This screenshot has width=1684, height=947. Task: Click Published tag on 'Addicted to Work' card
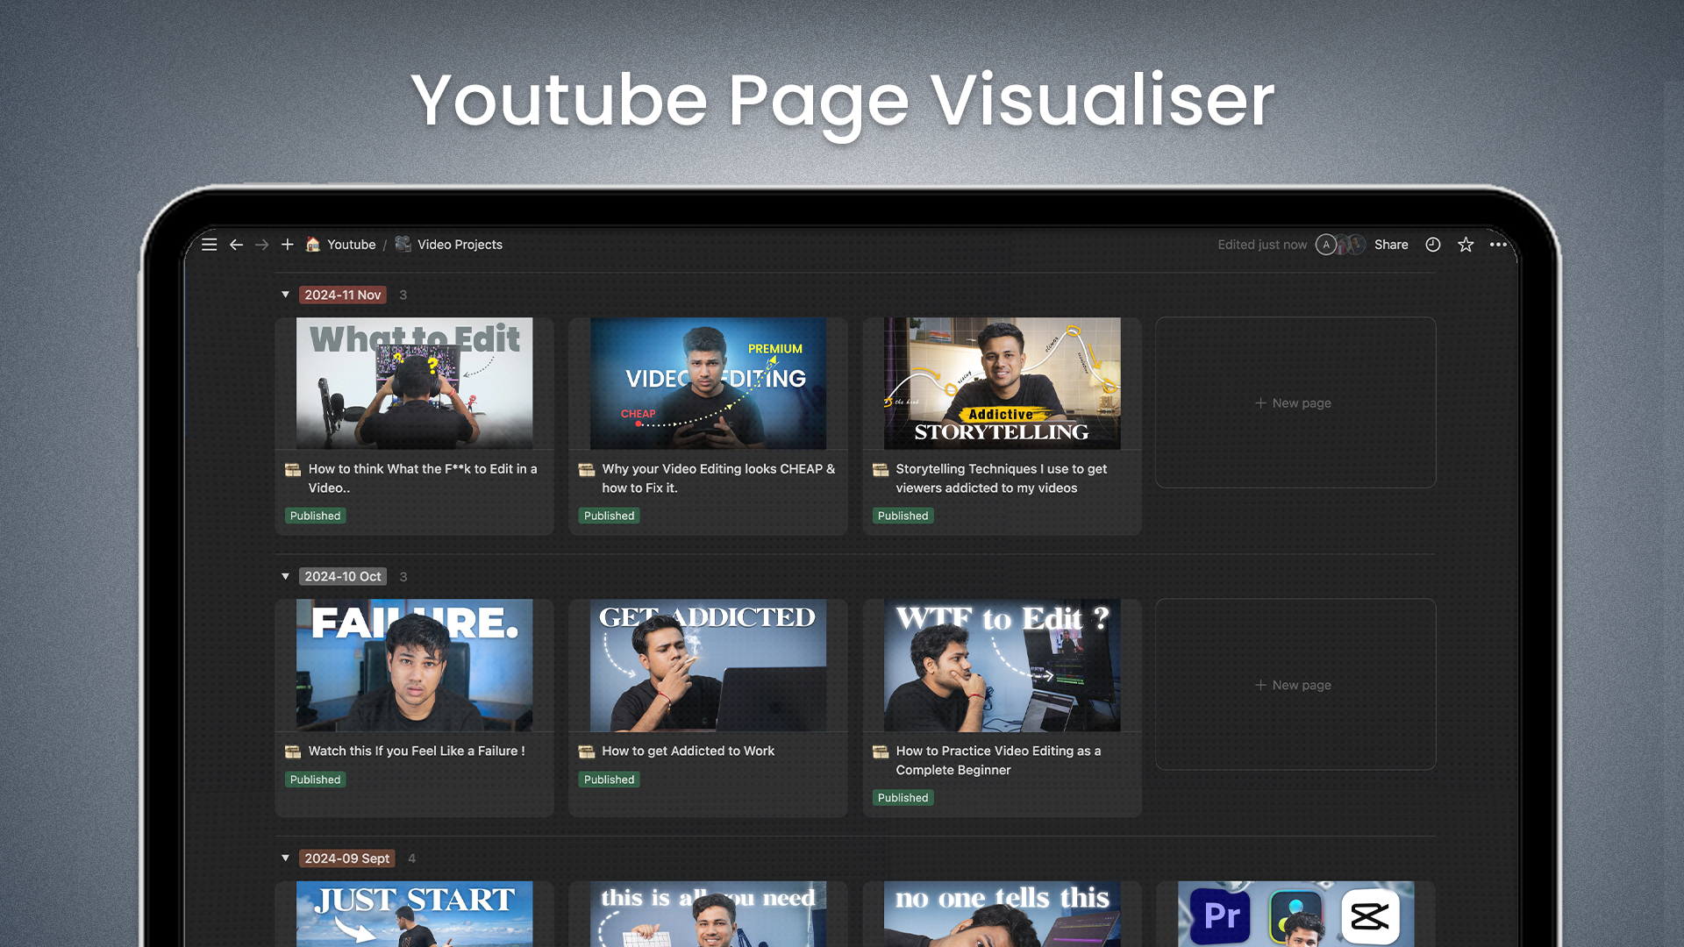tap(609, 780)
